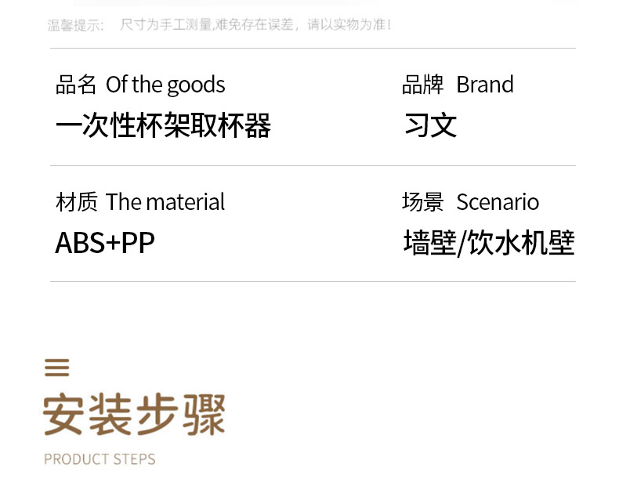Select product name 一次性杯架取杯器
Screen dimensions: 619x492
pyautogui.click(x=163, y=125)
